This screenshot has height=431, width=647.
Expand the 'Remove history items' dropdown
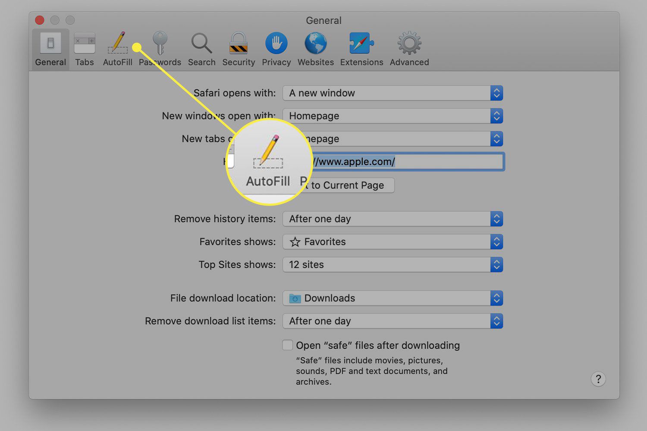coord(393,219)
